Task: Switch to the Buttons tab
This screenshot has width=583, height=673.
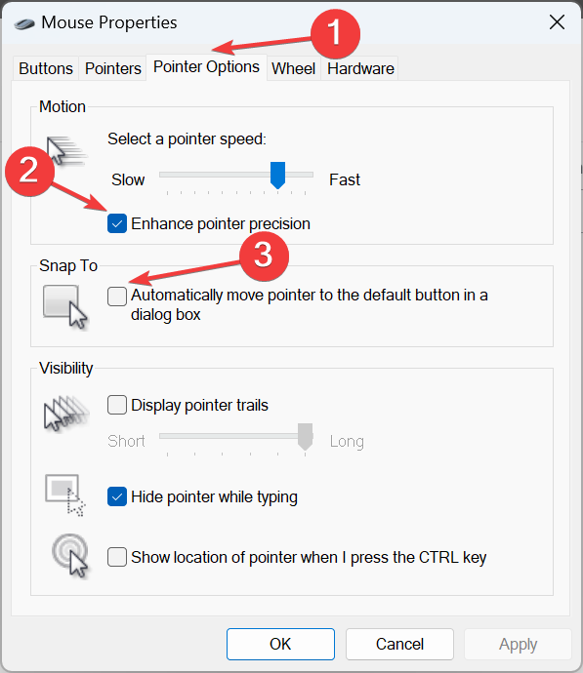Action: click(46, 68)
